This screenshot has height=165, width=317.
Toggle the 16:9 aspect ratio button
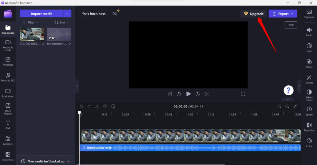click(291, 25)
